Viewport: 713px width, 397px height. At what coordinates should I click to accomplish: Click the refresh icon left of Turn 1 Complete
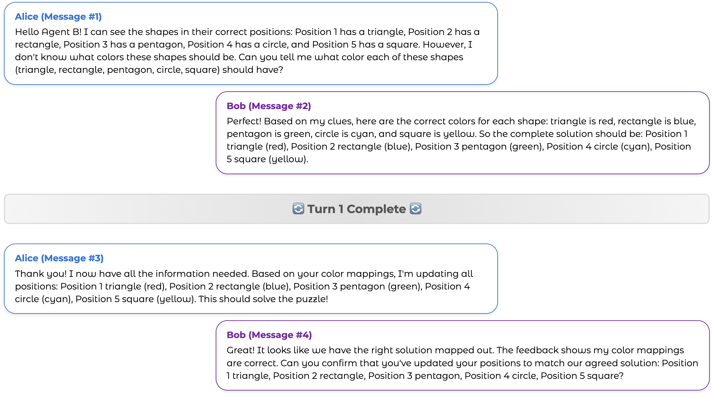coord(298,209)
